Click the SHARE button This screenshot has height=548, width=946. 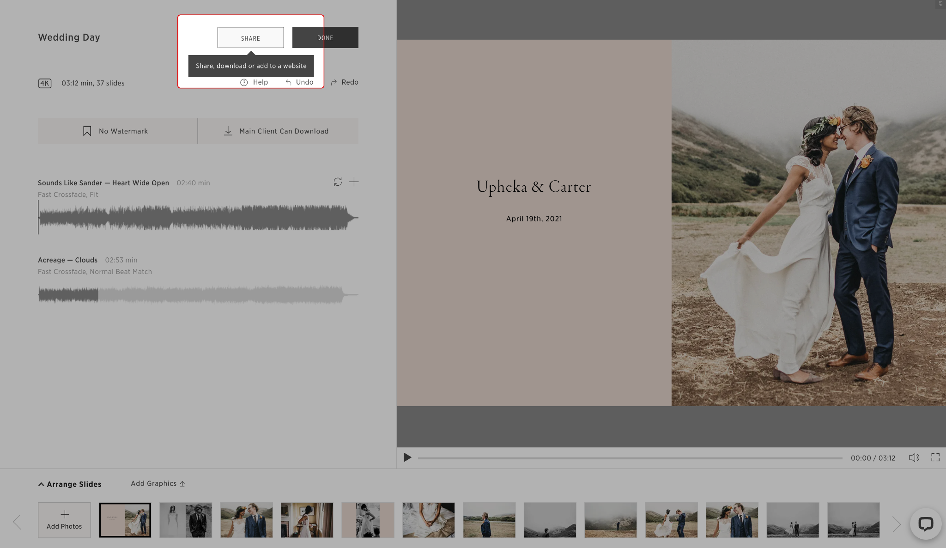pyautogui.click(x=251, y=37)
